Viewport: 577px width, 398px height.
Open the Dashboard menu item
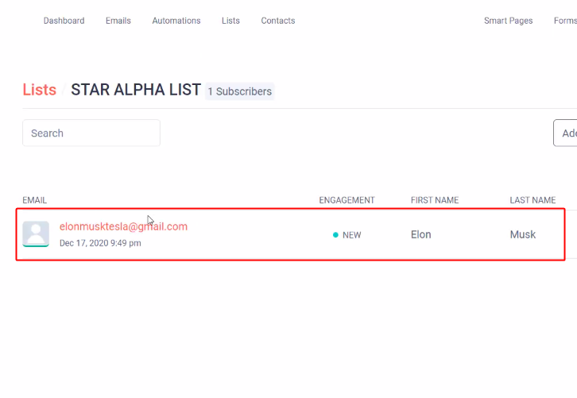coord(64,21)
